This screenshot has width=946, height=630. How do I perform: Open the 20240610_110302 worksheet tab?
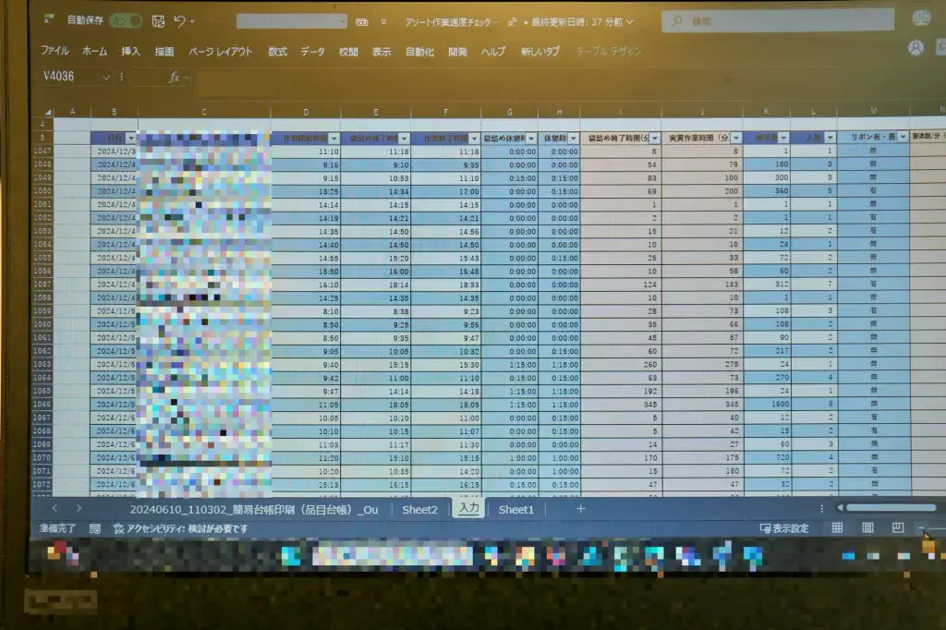[253, 510]
